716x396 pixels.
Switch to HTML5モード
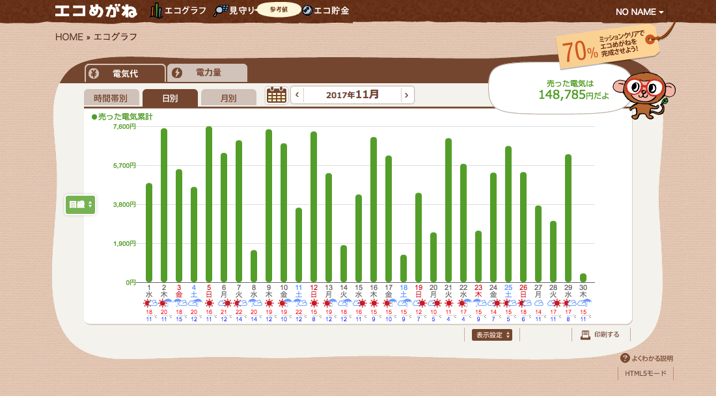[646, 373]
